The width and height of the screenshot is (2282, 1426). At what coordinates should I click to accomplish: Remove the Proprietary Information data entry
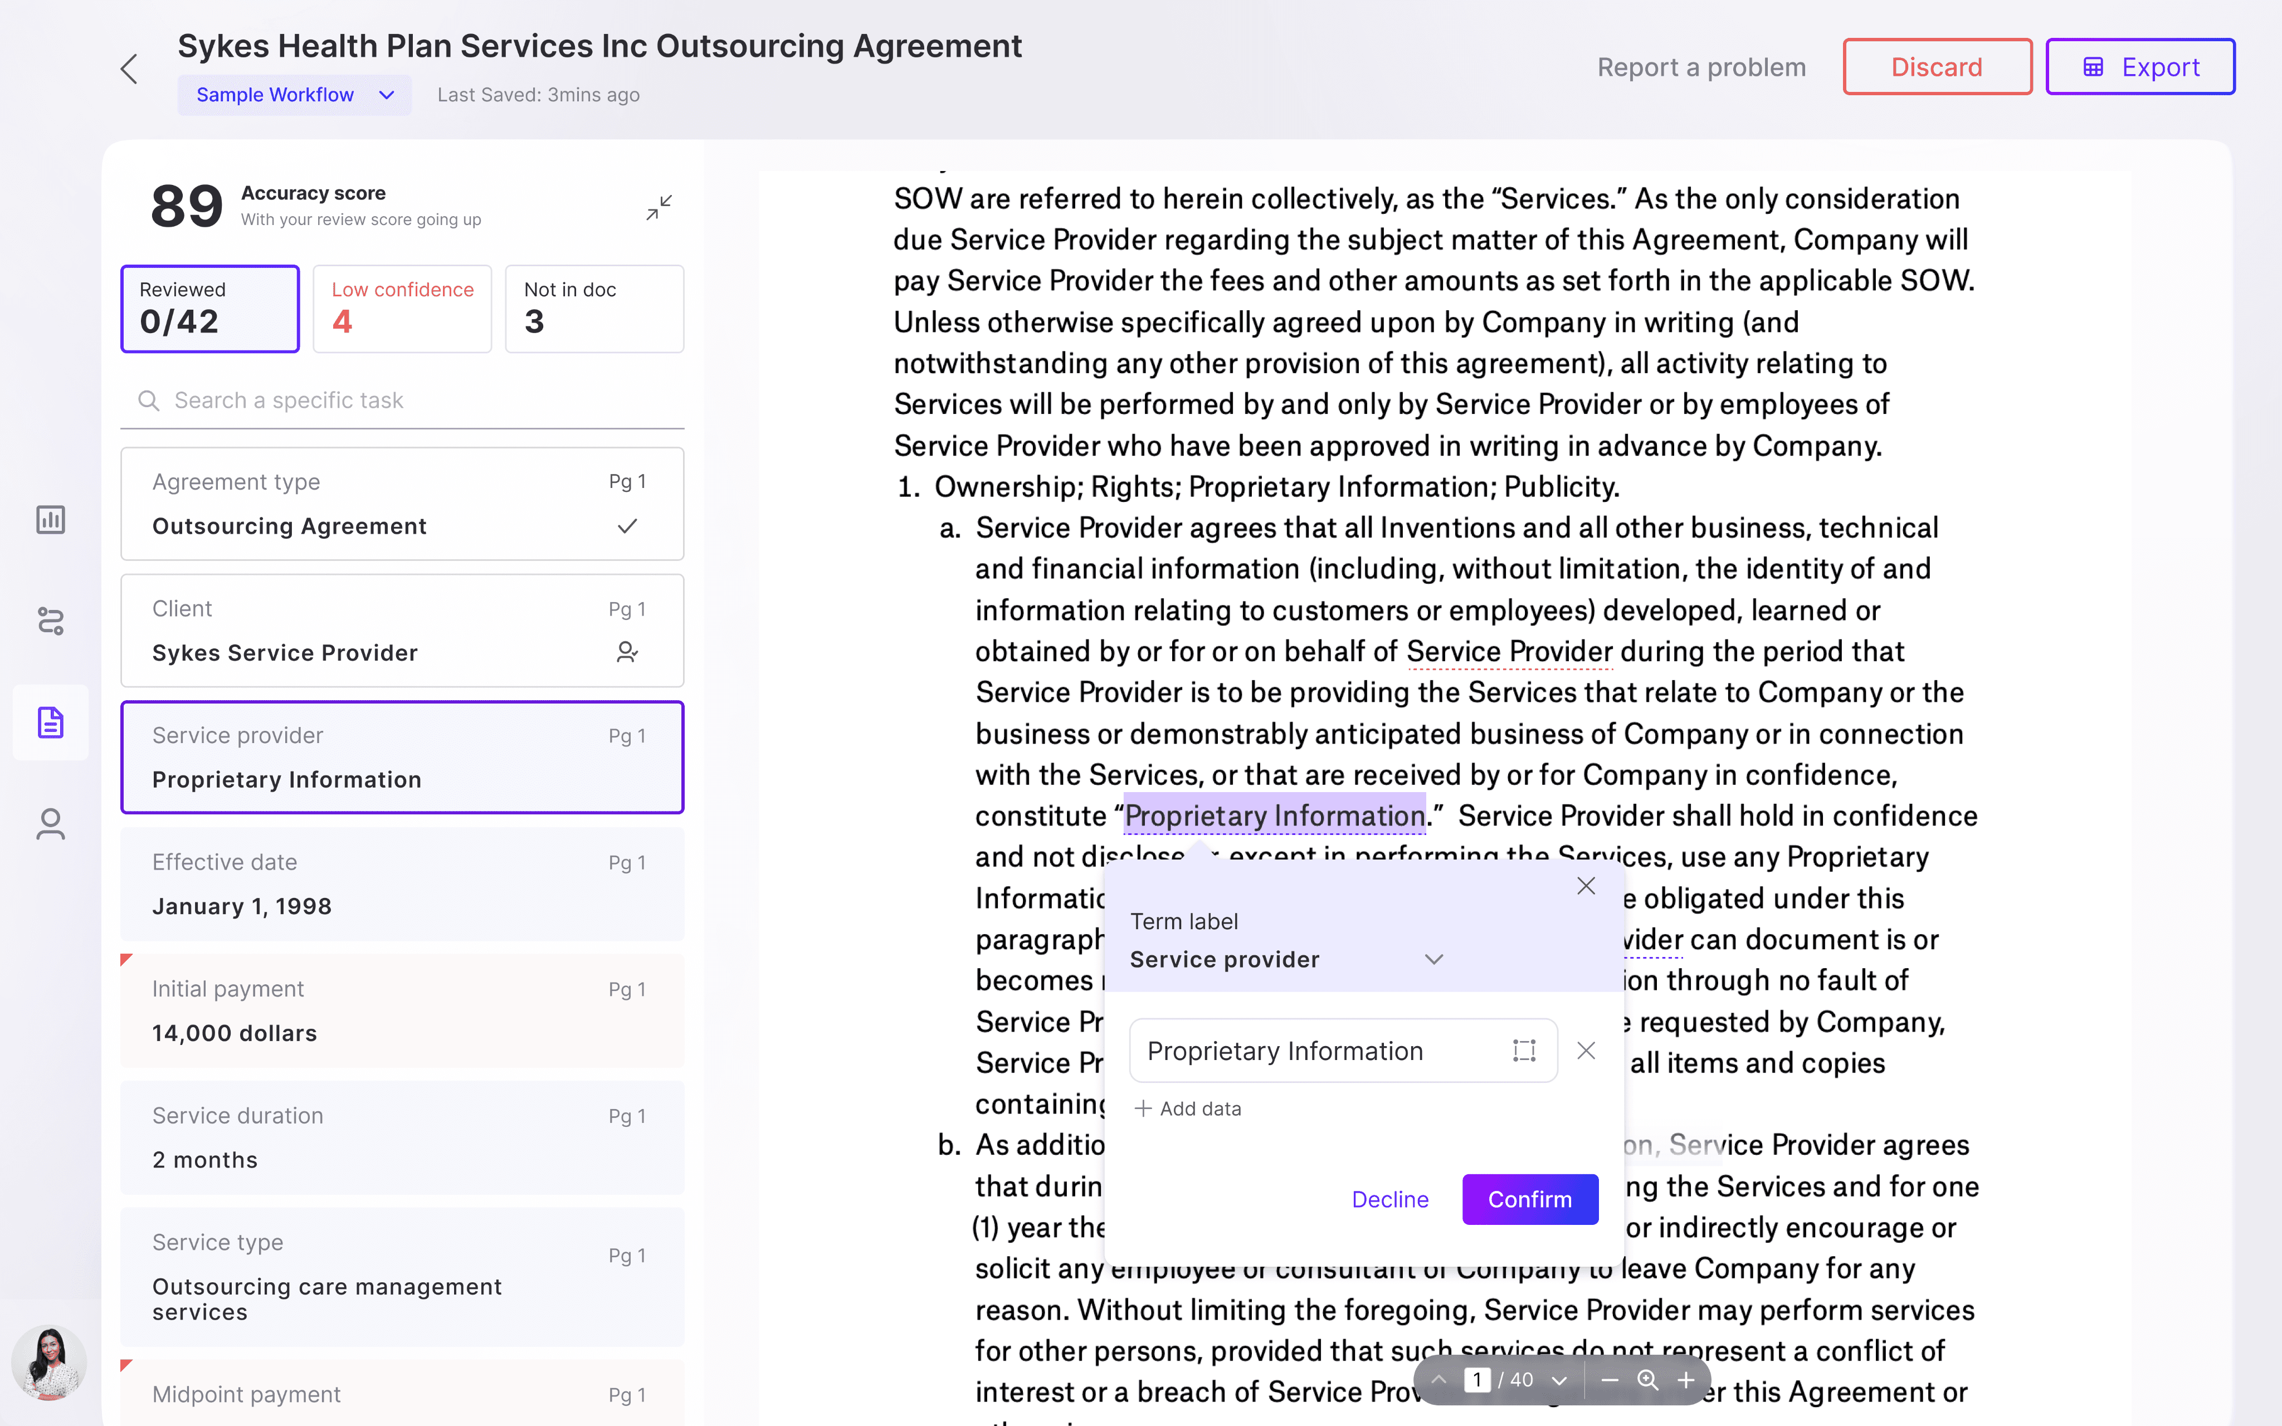[1586, 1051]
